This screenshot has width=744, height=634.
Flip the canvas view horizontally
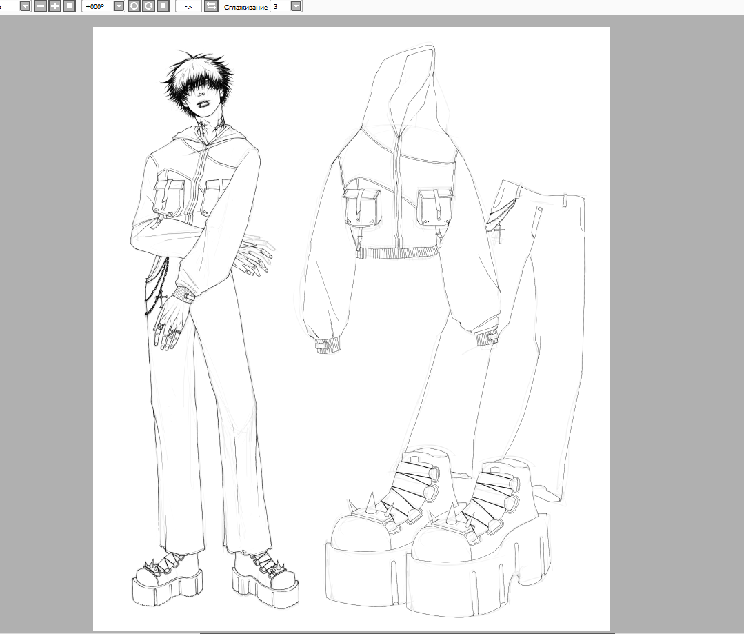click(211, 6)
